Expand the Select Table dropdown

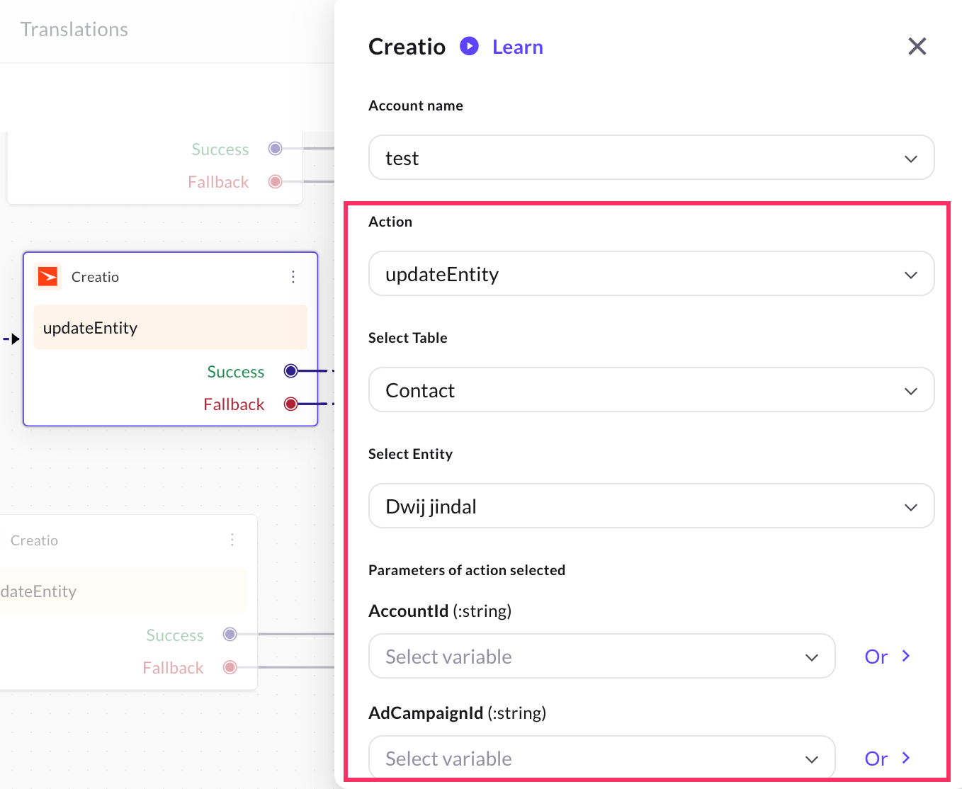tap(651, 390)
